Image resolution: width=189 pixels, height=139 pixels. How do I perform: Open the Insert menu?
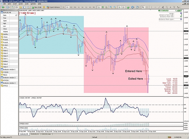(15, 4)
